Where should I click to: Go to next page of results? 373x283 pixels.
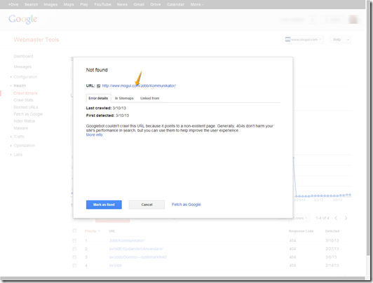(346, 218)
